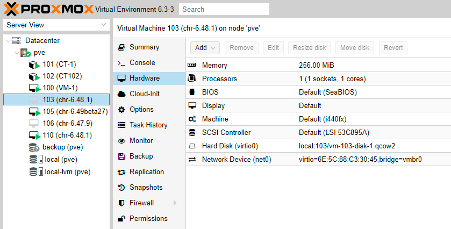Click the Processors CPU icon
The width and height of the screenshot is (451, 229).
192,78
